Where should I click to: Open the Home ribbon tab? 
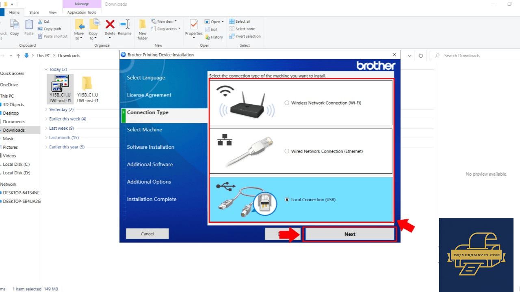tap(14, 13)
